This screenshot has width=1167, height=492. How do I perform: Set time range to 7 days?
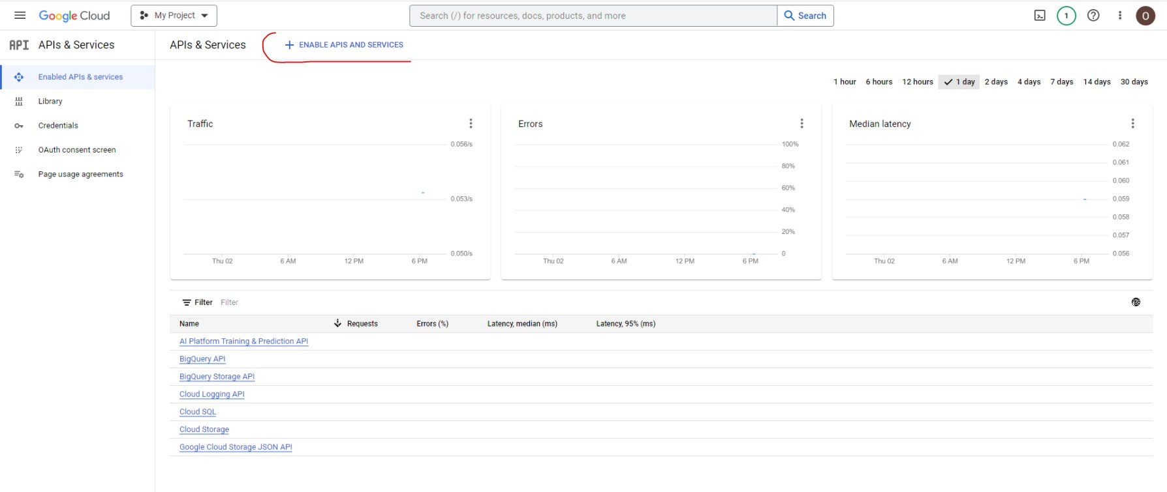click(x=1061, y=81)
